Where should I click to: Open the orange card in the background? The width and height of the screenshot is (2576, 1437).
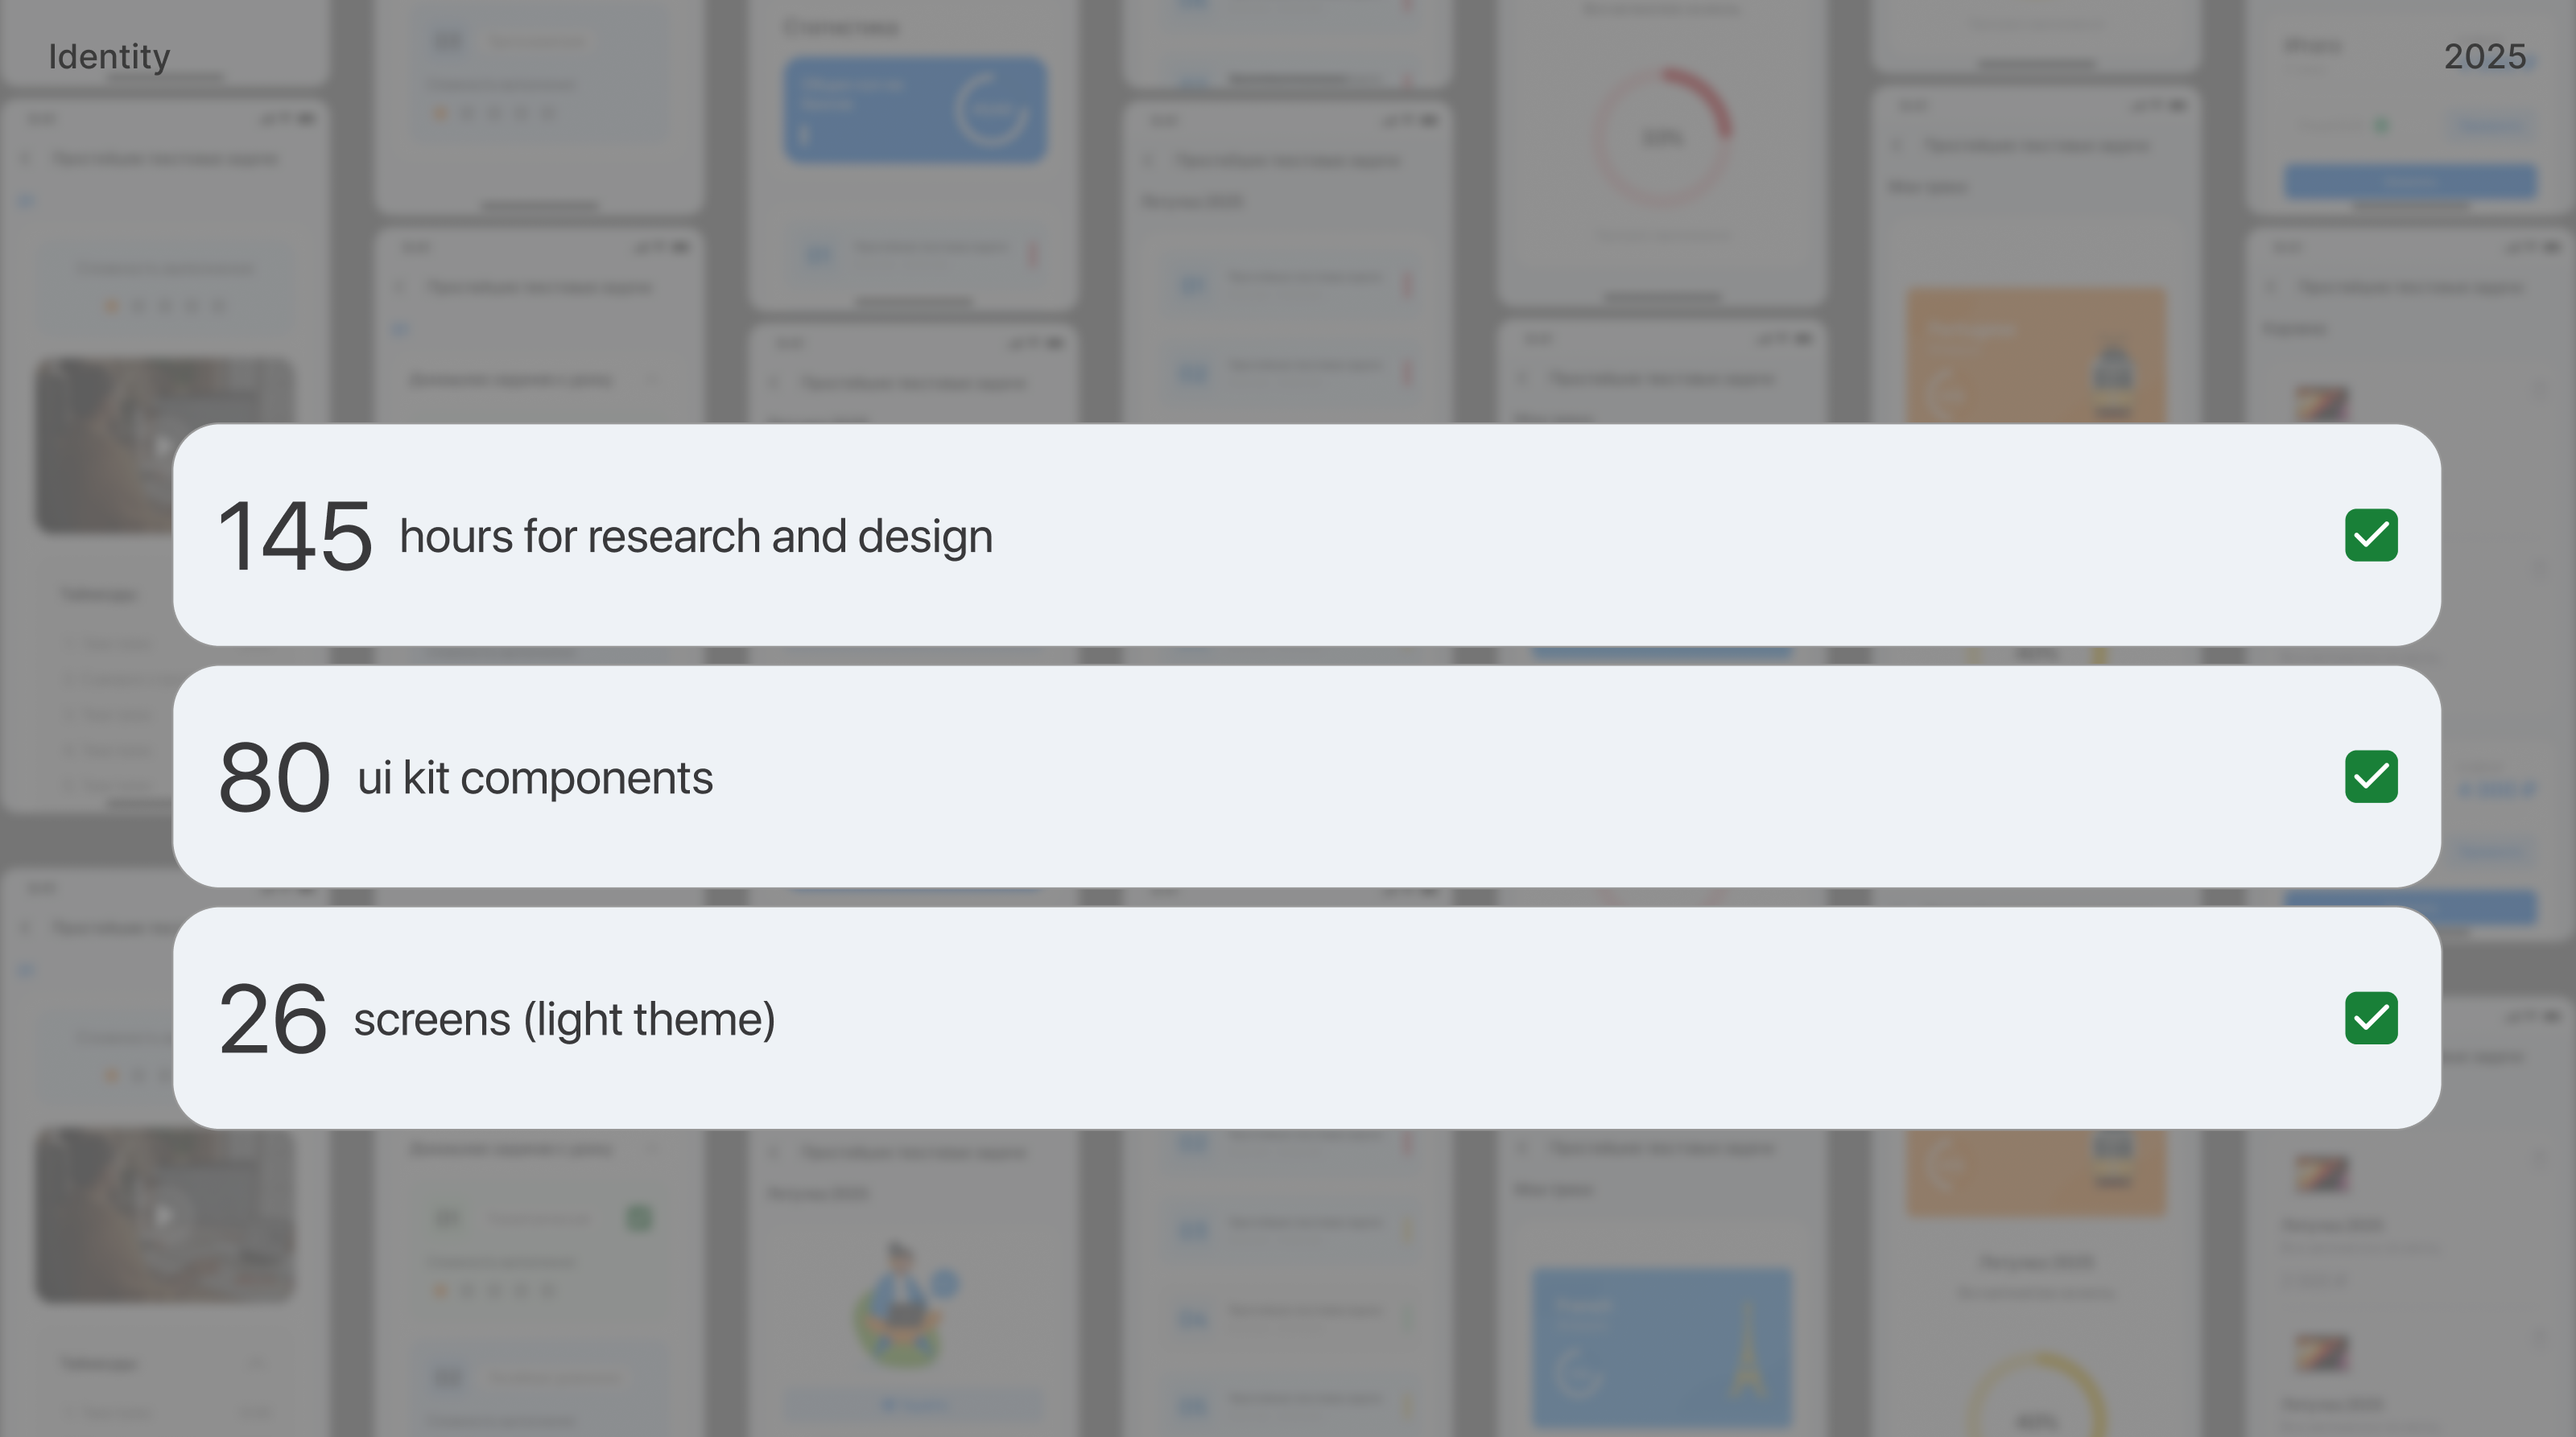(2036, 355)
